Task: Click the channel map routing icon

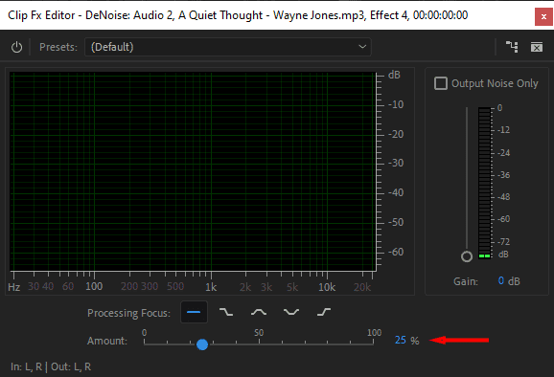Action: point(512,47)
